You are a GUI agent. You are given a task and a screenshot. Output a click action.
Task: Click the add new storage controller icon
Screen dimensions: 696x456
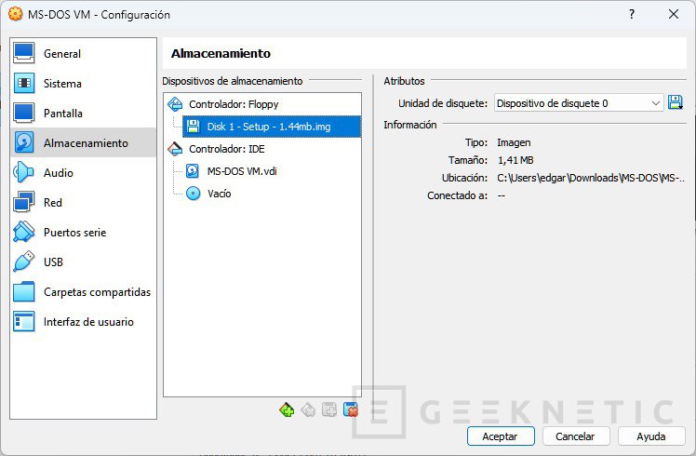pyautogui.click(x=287, y=409)
